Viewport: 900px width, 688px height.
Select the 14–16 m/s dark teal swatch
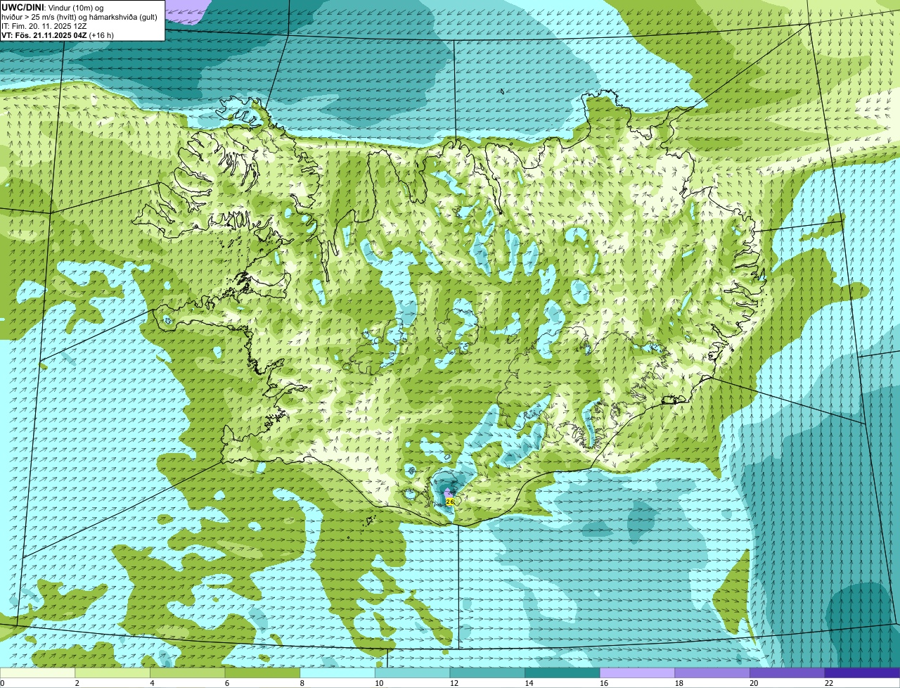pyautogui.click(x=562, y=673)
